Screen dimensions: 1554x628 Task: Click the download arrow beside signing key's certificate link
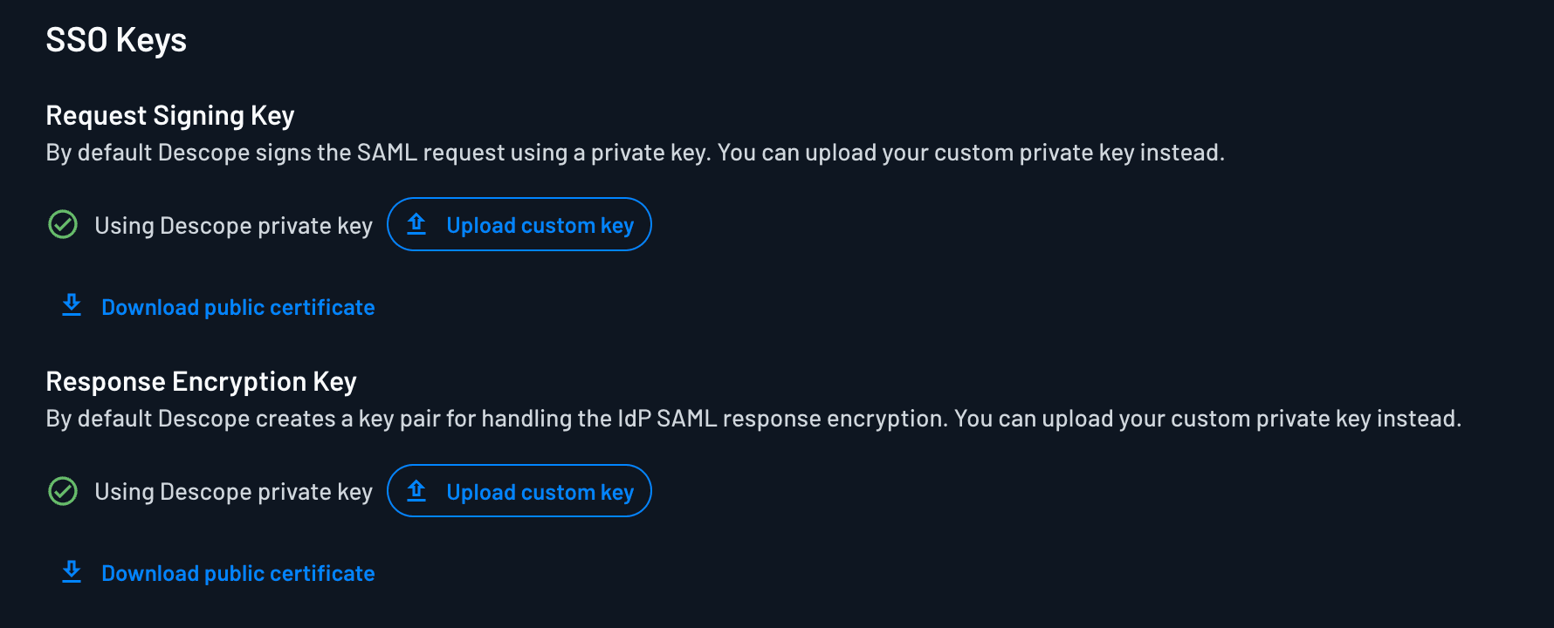click(x=71, y=305)
